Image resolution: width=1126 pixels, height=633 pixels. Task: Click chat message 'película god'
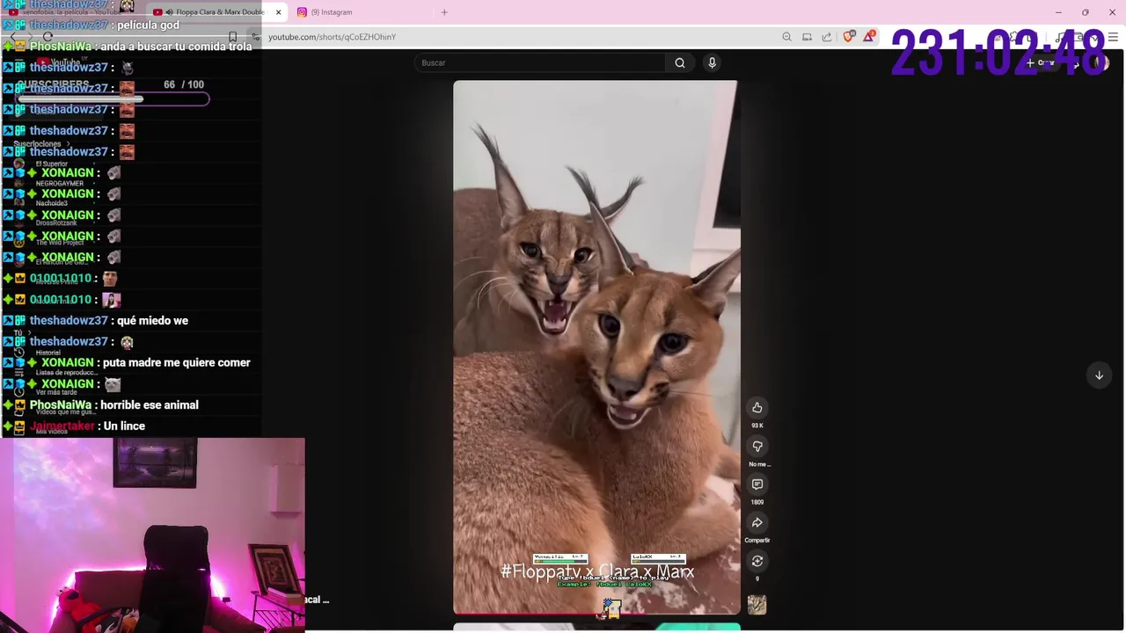click(148, 25)
